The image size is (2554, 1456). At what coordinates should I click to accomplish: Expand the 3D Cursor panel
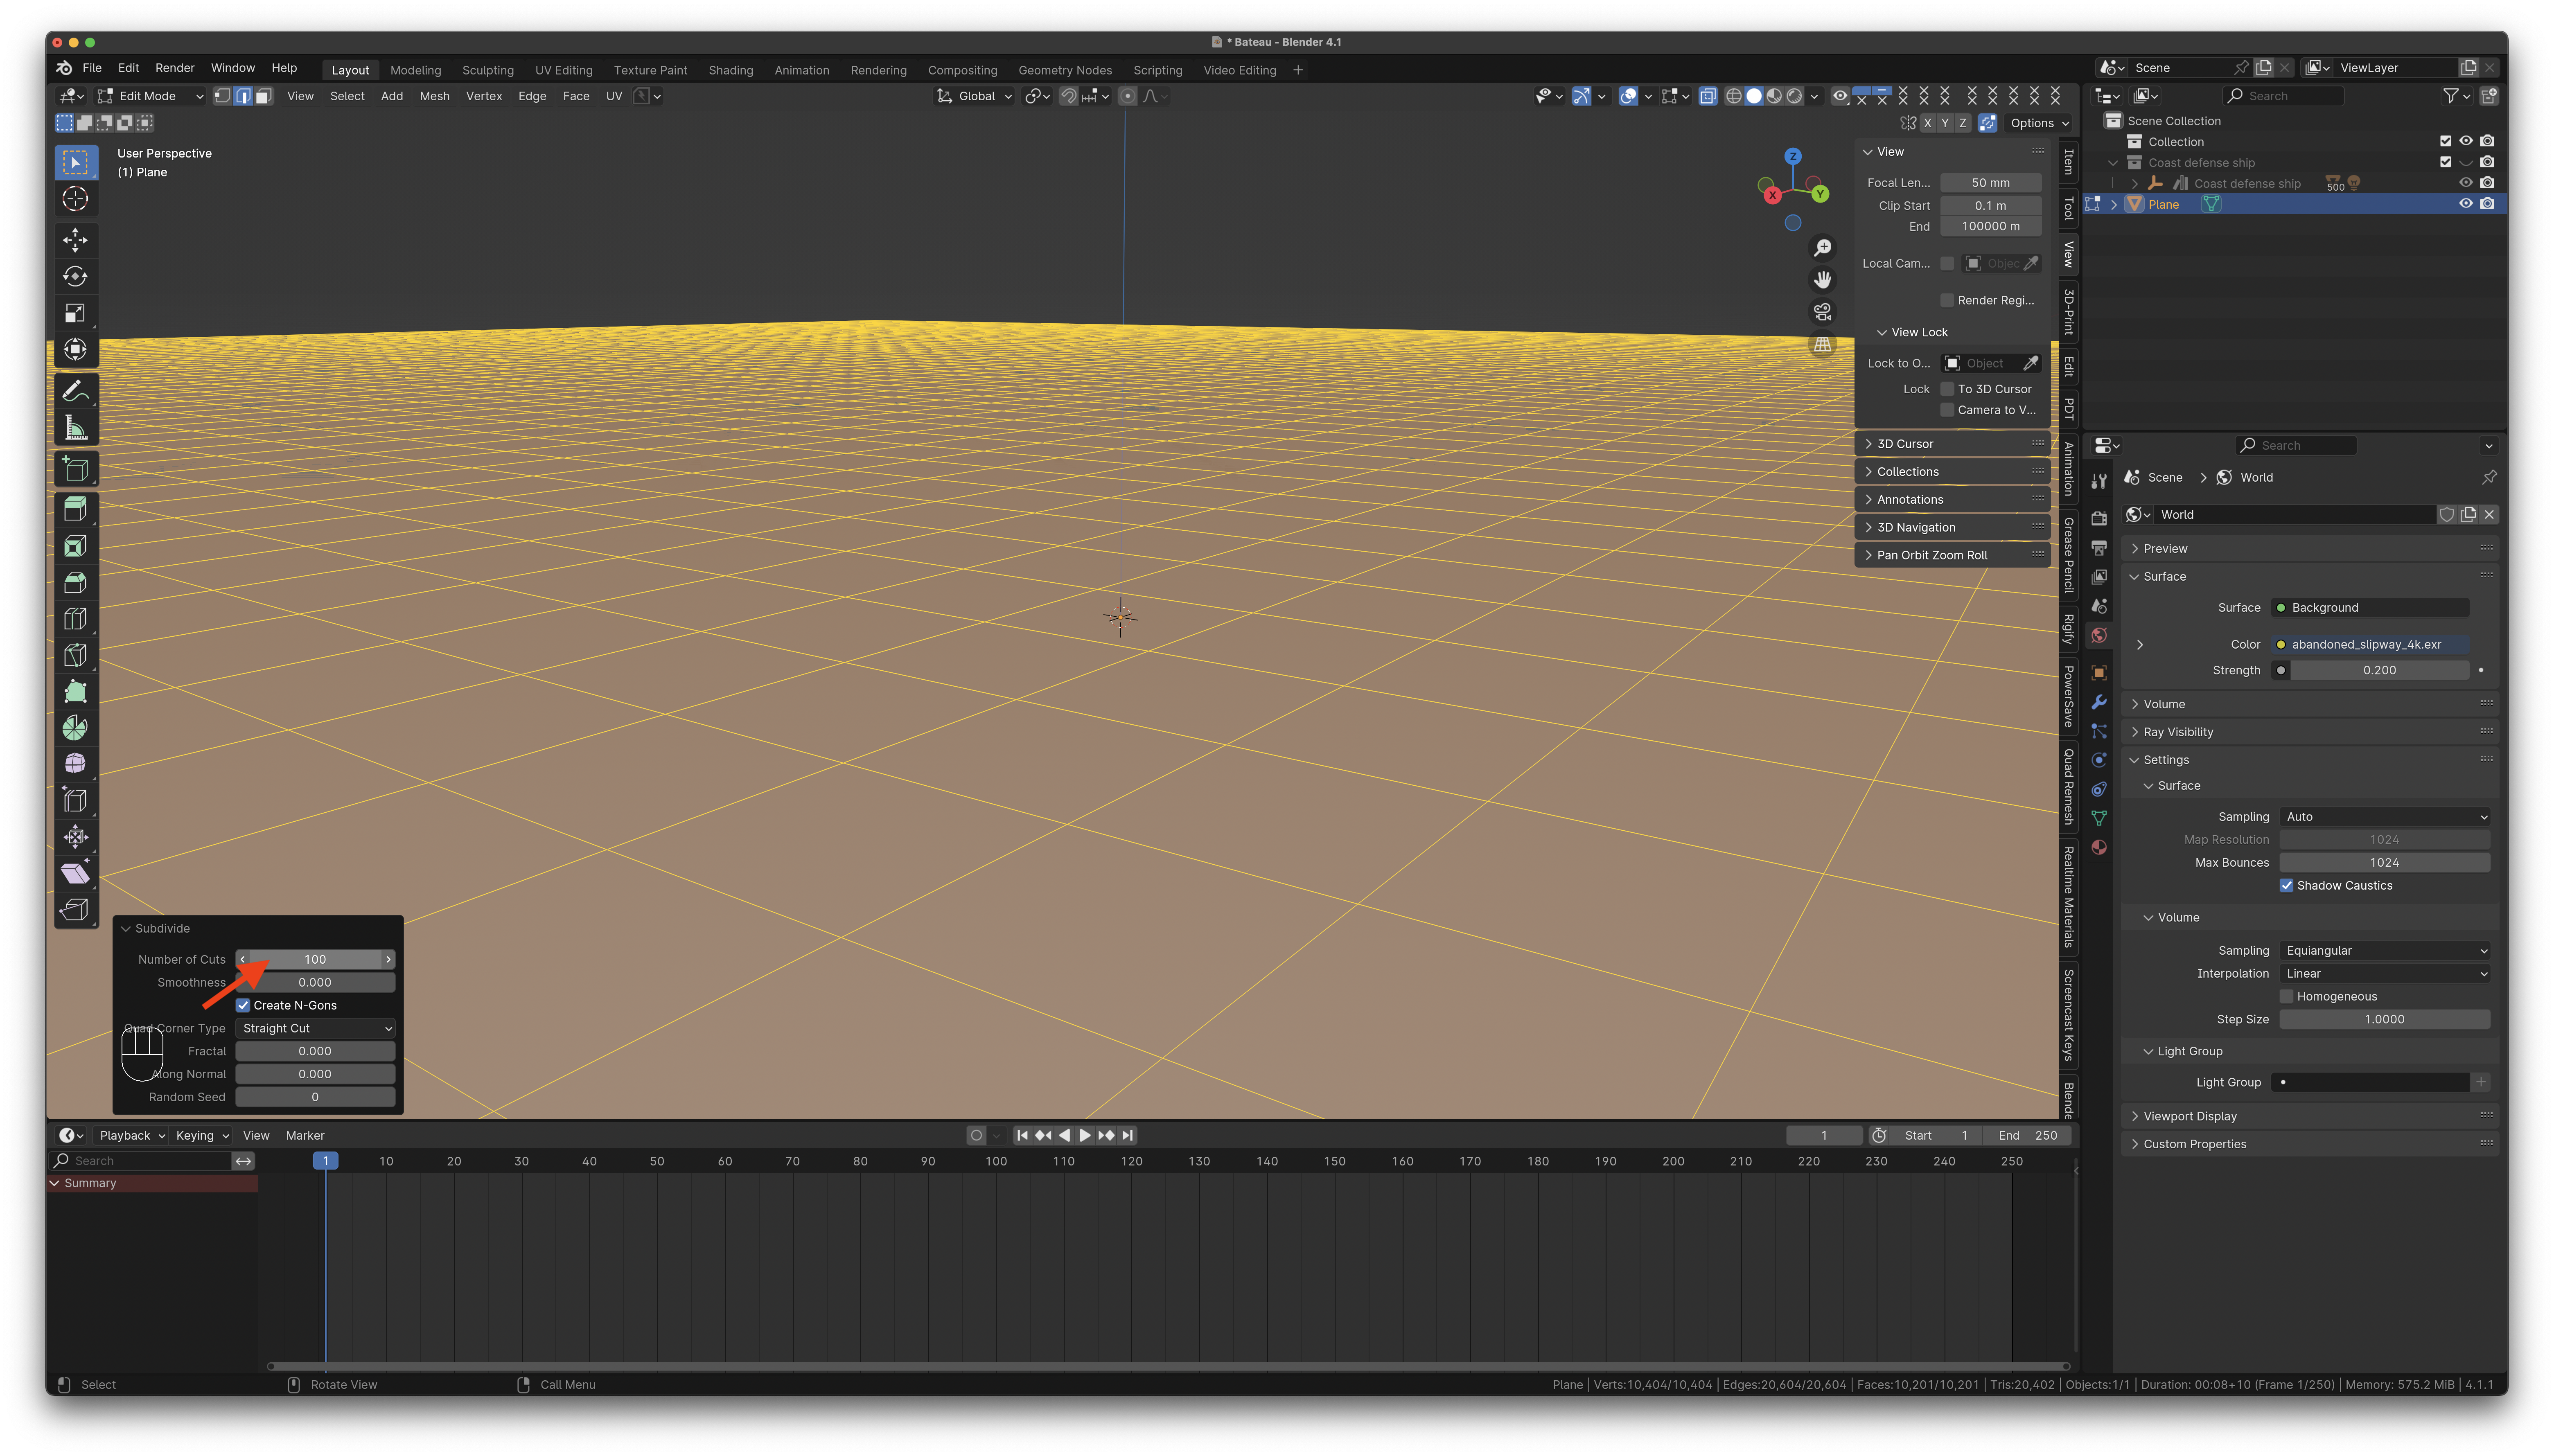pyautogui.click(x=1954, y=443)
